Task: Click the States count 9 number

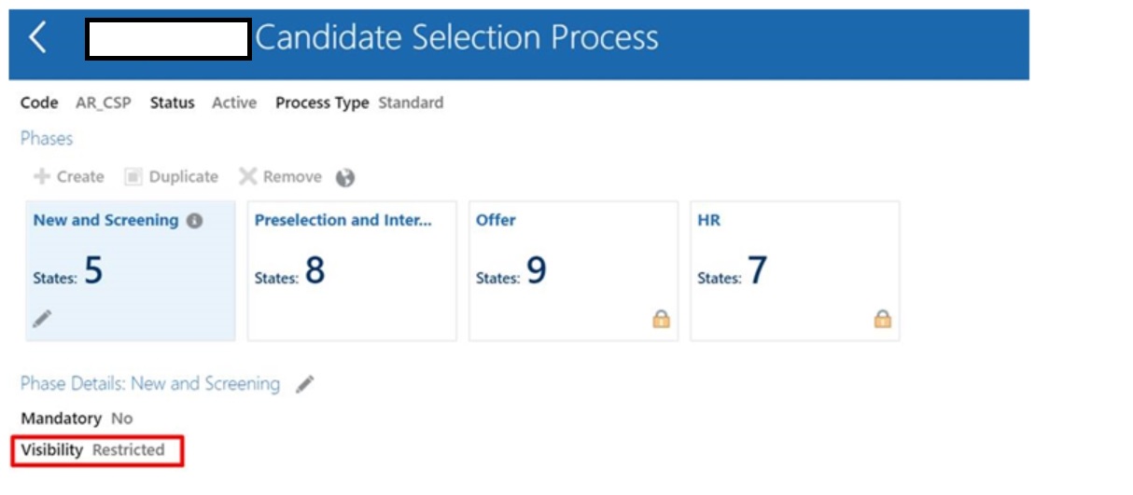Action: (537, 271)
